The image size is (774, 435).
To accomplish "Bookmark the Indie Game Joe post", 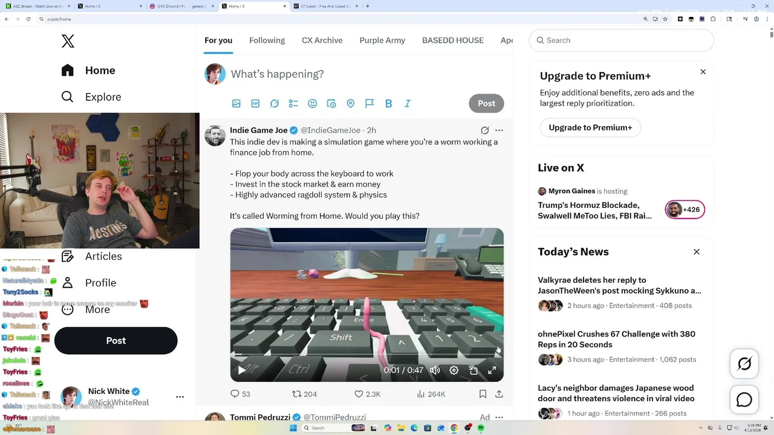I will tap(483, 394).
